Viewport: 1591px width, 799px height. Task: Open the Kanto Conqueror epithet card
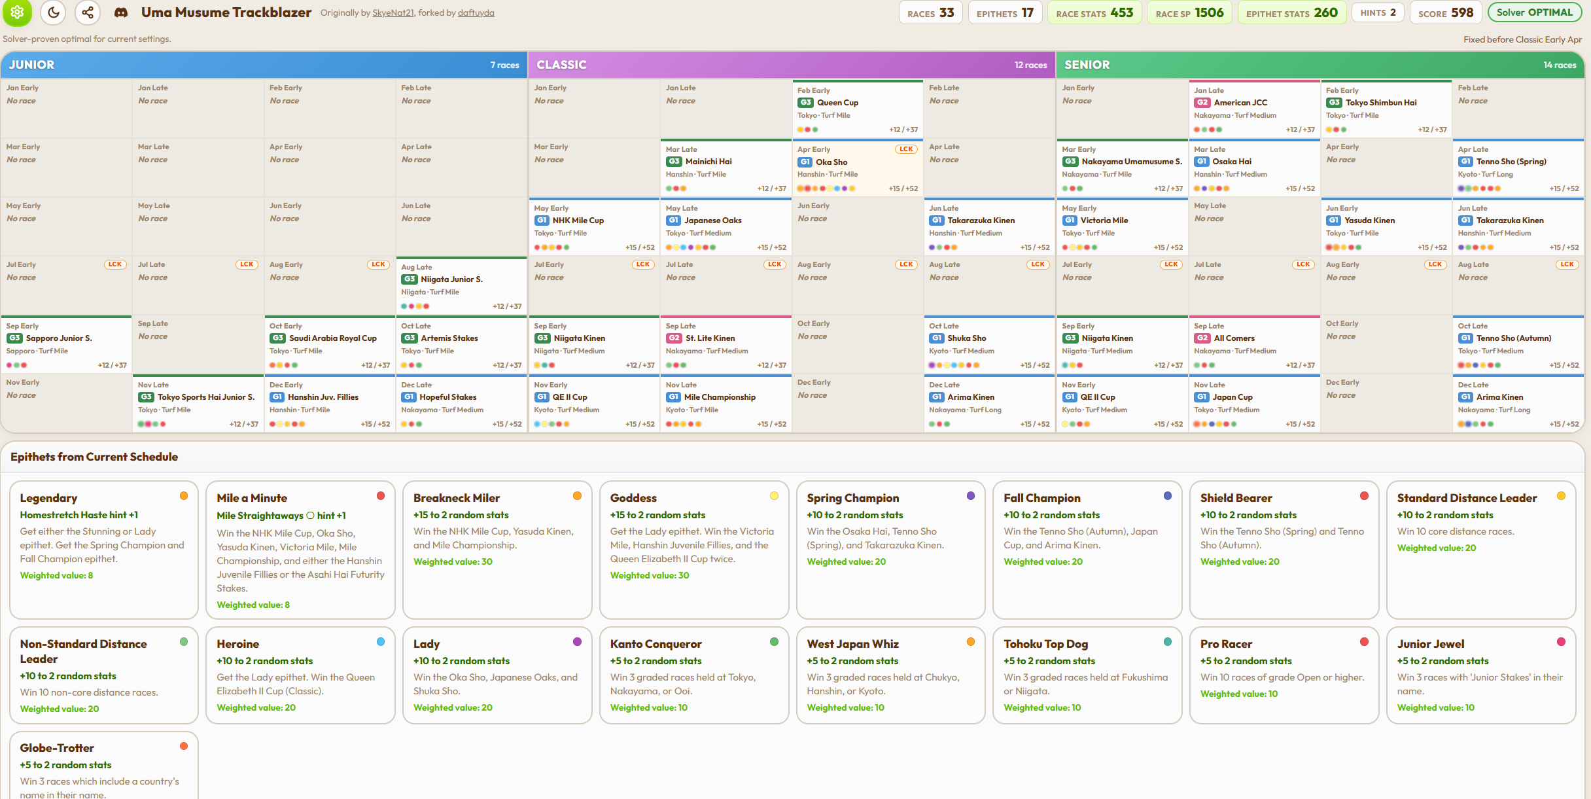point(694,675)
